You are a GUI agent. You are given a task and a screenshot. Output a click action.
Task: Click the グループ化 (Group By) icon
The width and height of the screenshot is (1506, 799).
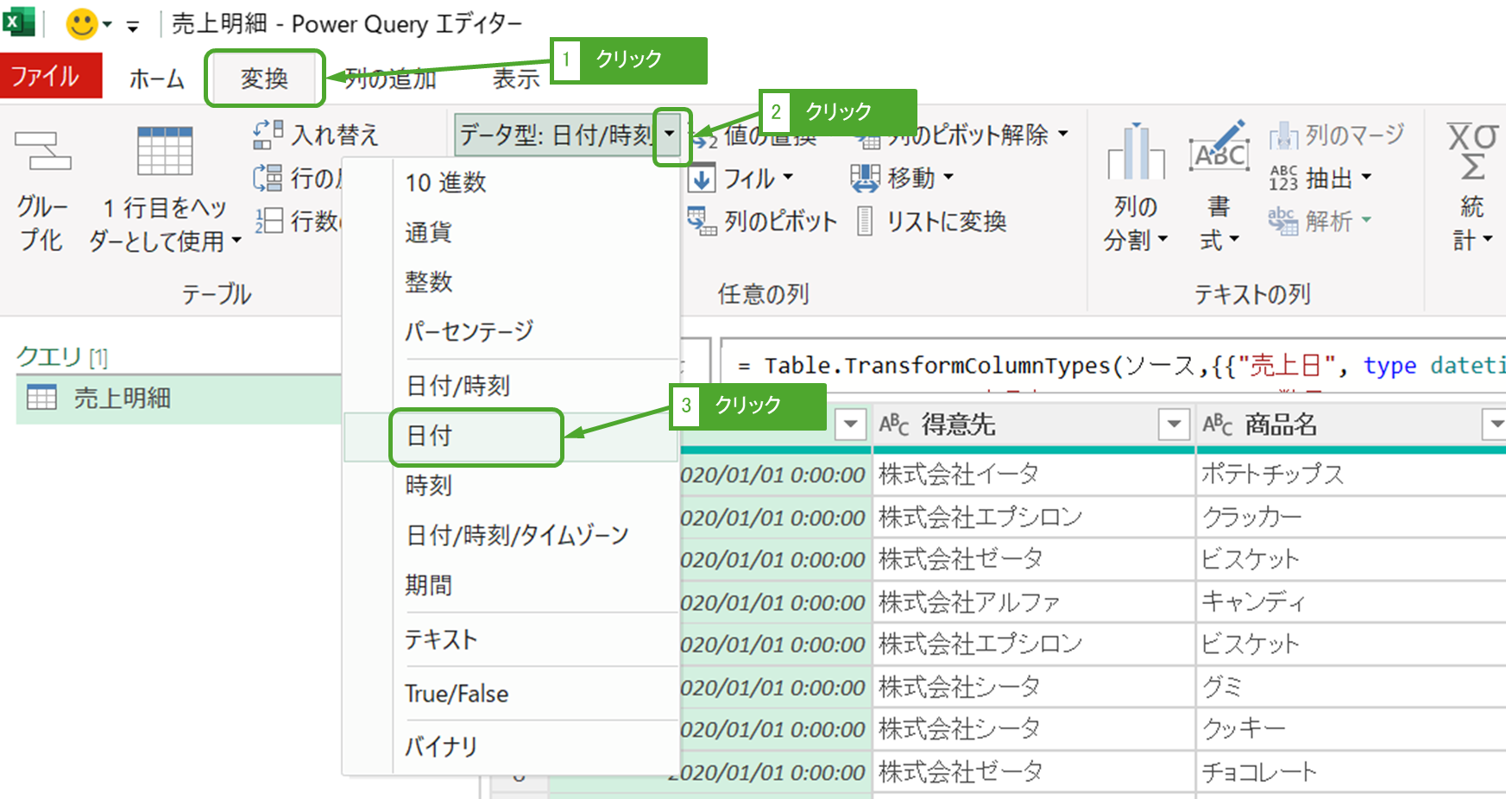[x=42, y=152]
